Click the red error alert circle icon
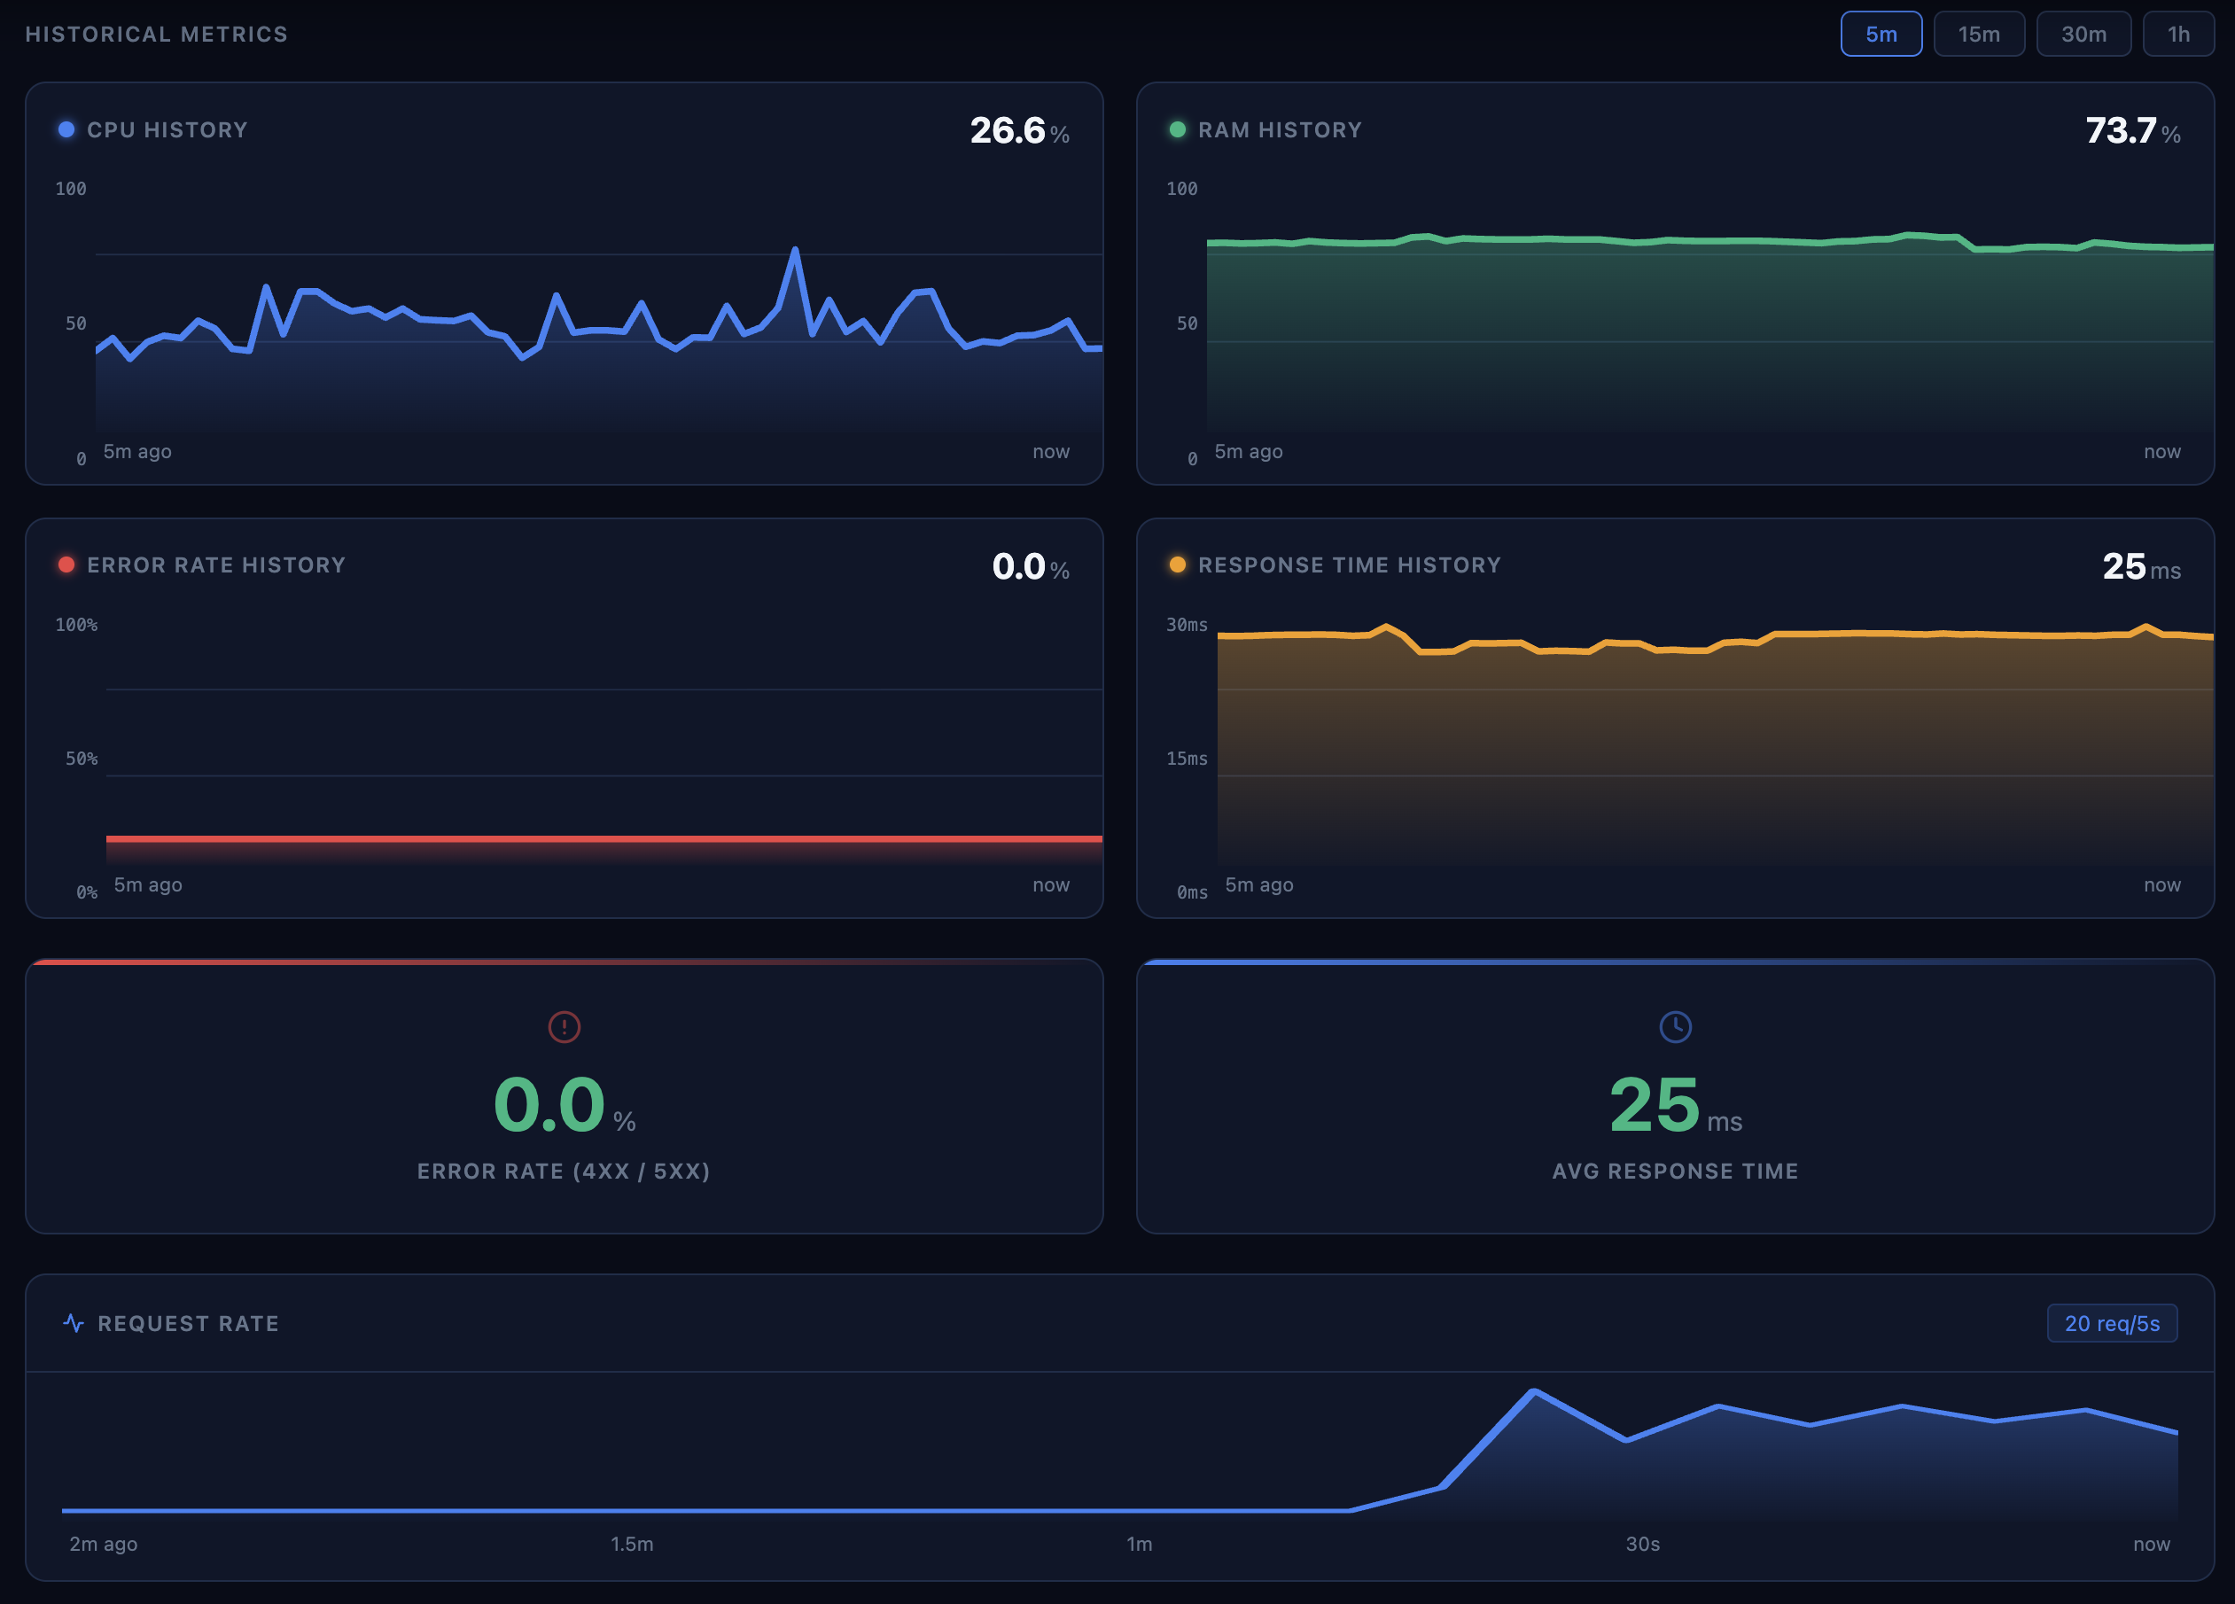Image resolution: width=2235 pixels, height=1604 pixels. pos(564,1026)
